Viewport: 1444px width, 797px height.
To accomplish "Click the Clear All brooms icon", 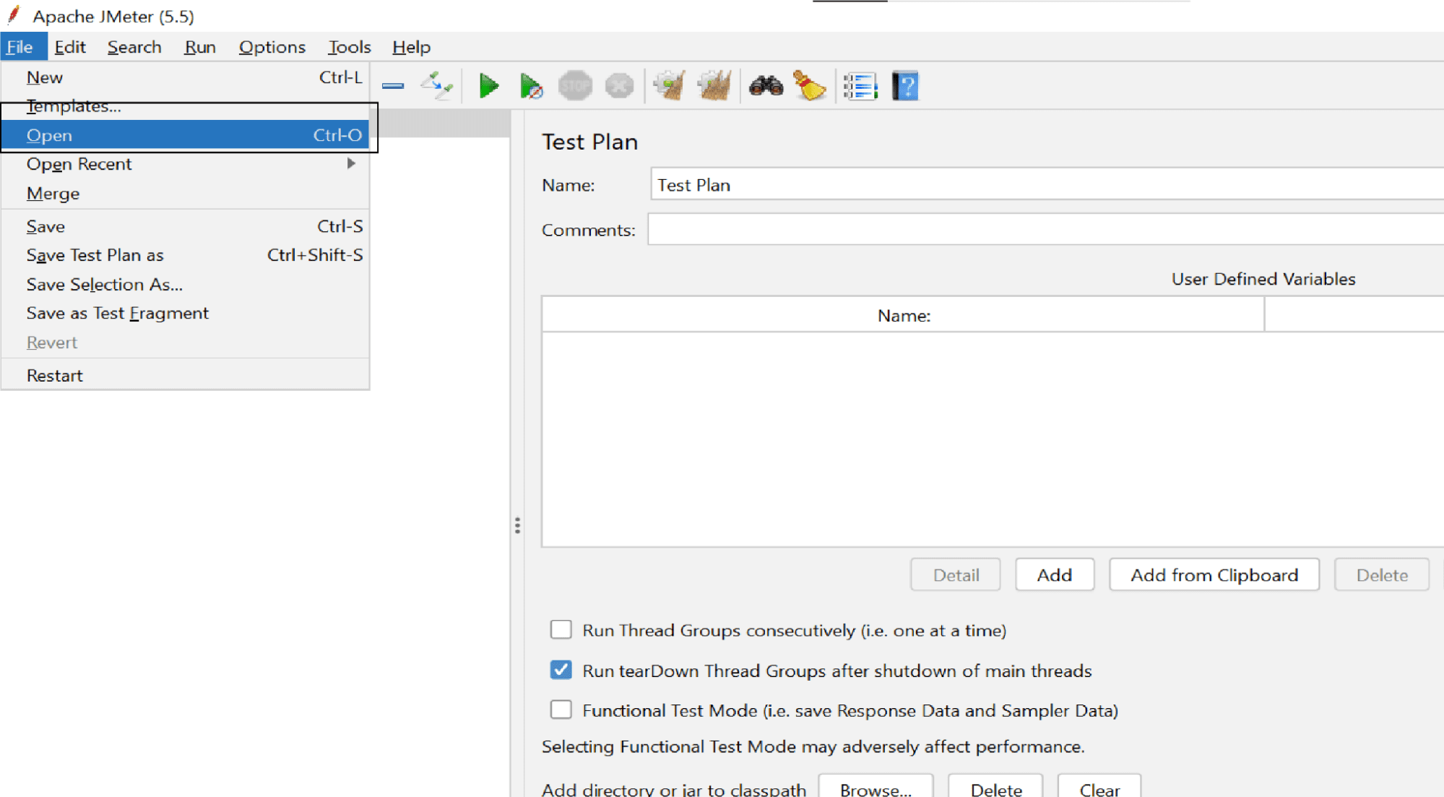I will coord(714,86).
